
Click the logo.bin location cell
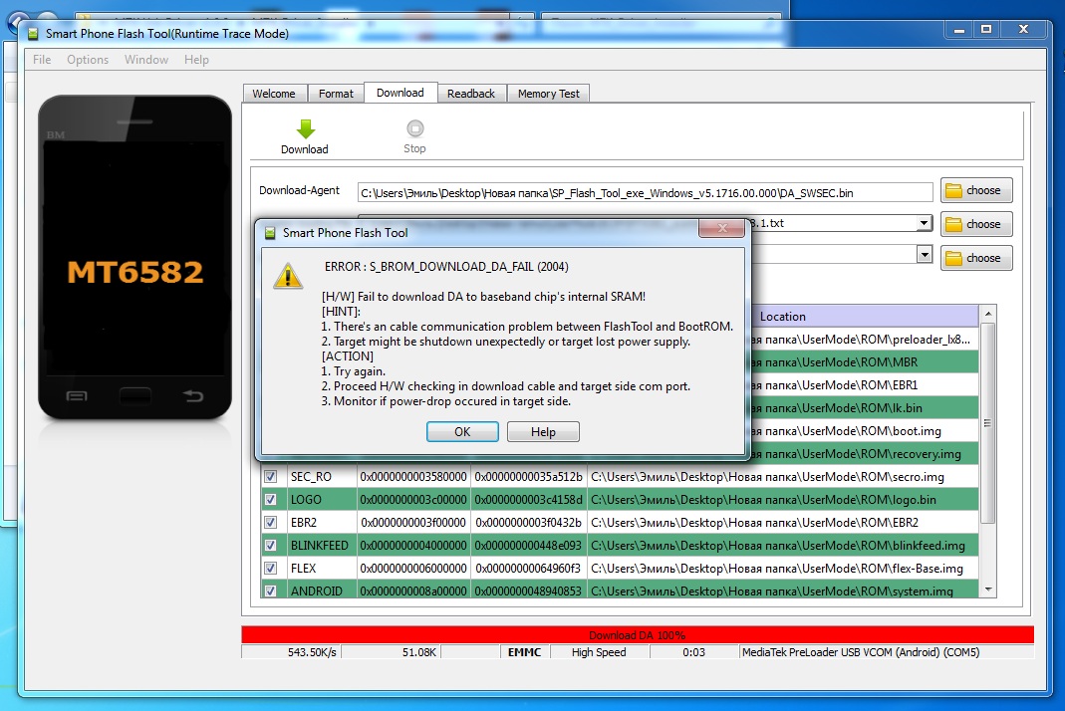point(782,500)
